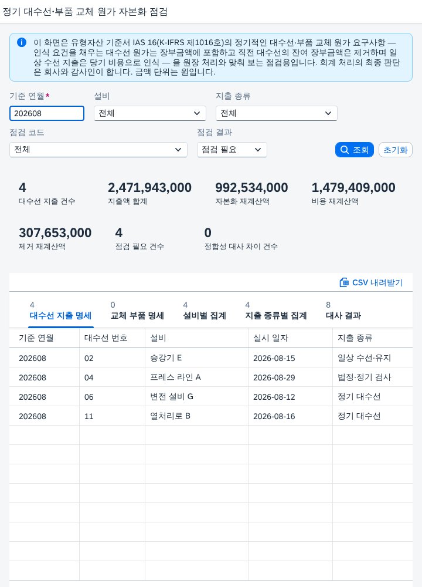Click the 대수선 번호 cell 11

tap(112, 416)
